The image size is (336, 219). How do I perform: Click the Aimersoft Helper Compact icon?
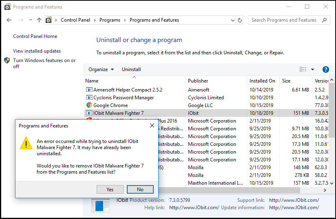89,90
